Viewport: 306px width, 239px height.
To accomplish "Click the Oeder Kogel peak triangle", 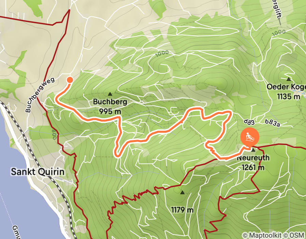I will 289,79.
